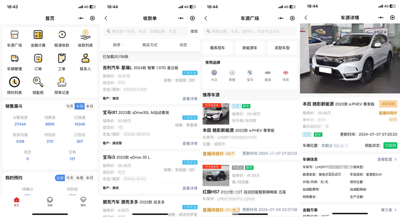Select 展库现车 tab
The width and height of the screenshot is (400, 217).
pos(218,47)
